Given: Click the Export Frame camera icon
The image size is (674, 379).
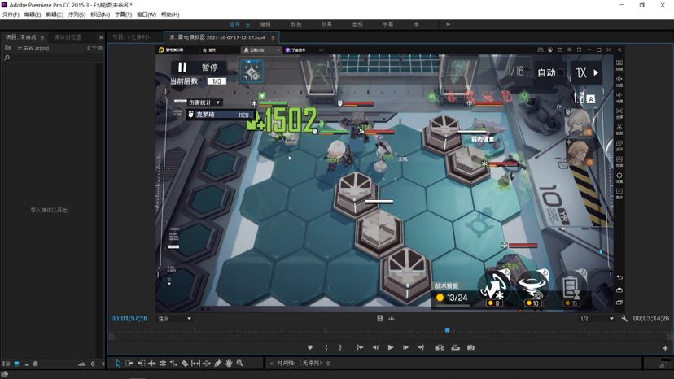Looking at the screenshot, I should click(x=470, y=347).
